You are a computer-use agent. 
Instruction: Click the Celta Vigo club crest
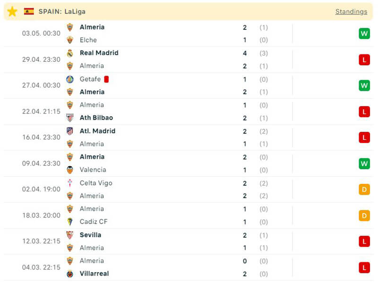(x=70, y=183)
